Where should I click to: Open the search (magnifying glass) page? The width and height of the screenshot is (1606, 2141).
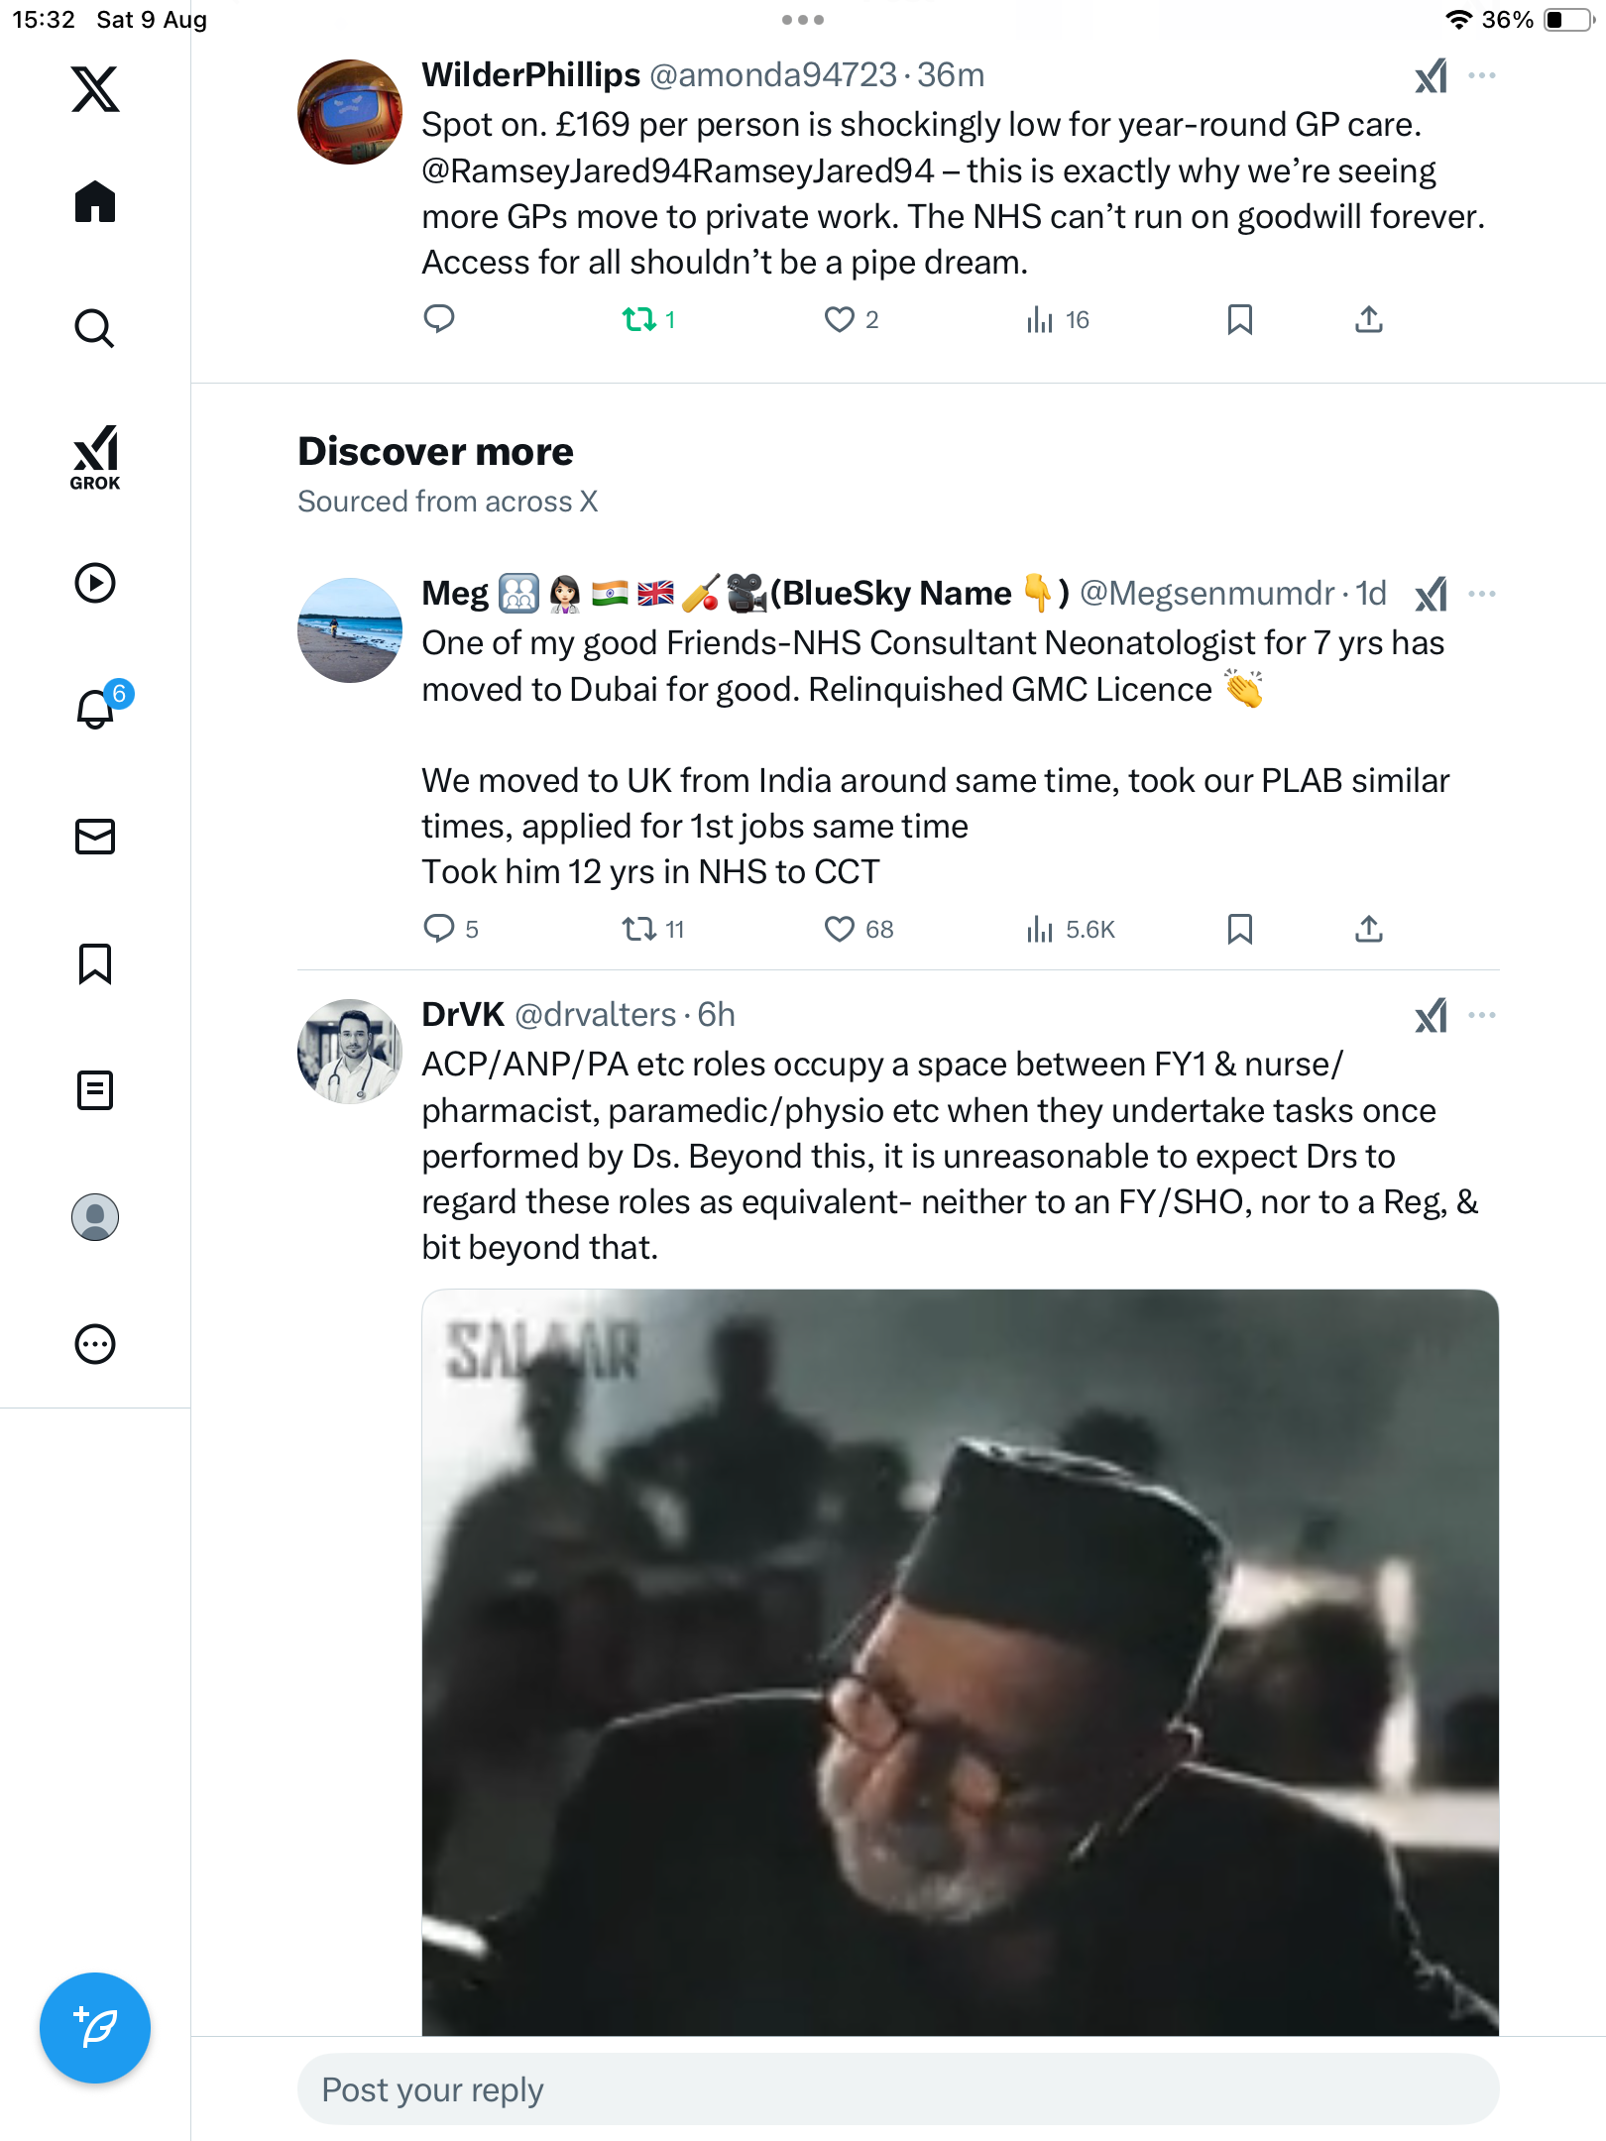coord(95,328)
